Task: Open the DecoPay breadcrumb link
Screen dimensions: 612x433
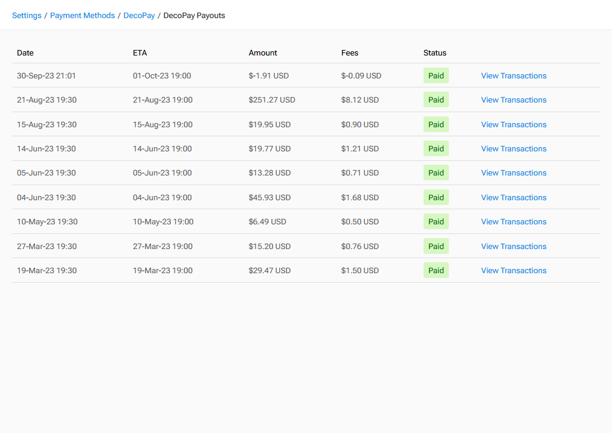Action: (139, 16)
